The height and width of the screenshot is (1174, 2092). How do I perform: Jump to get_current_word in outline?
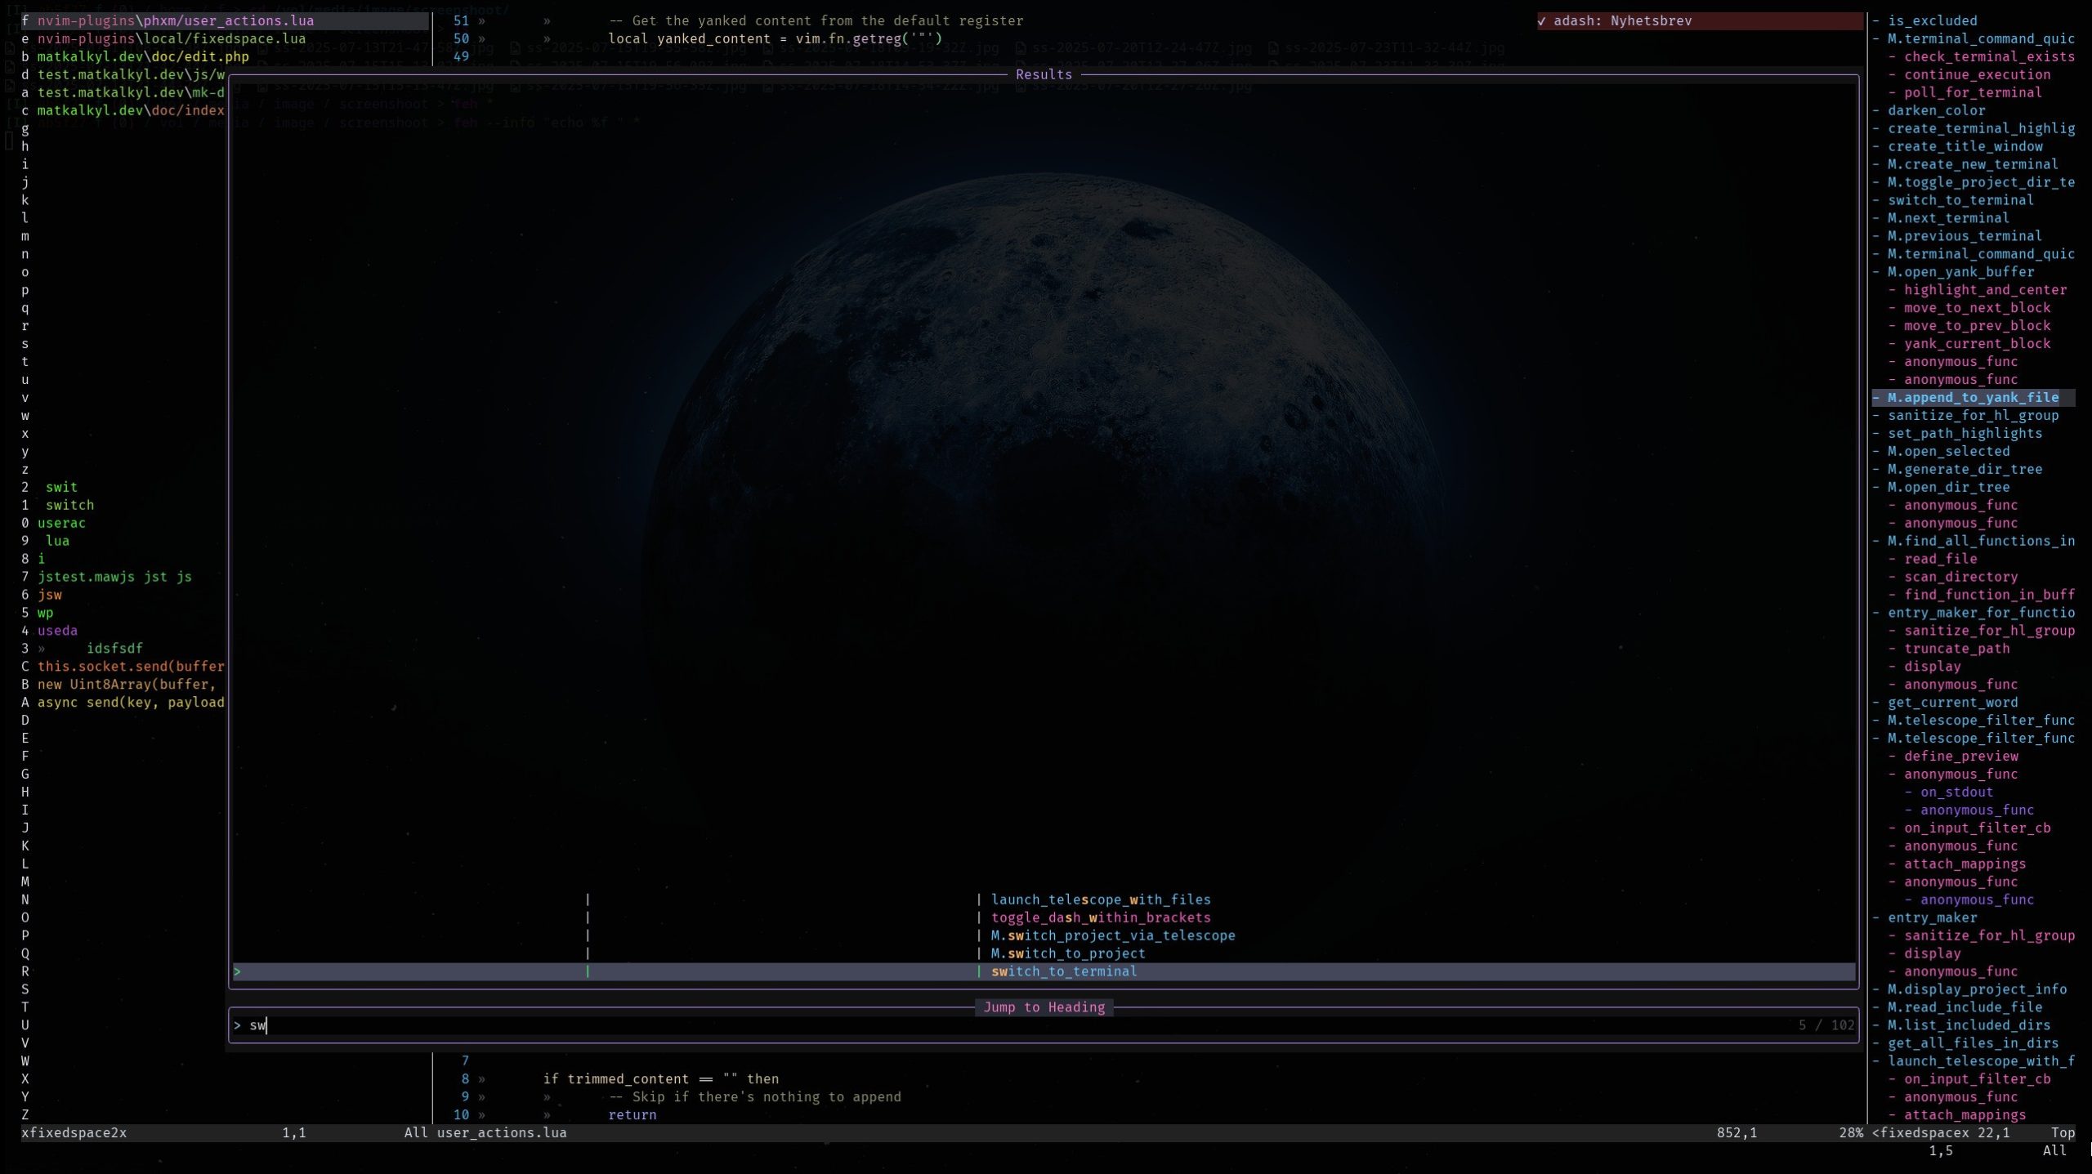click(x=1952, y=703)
